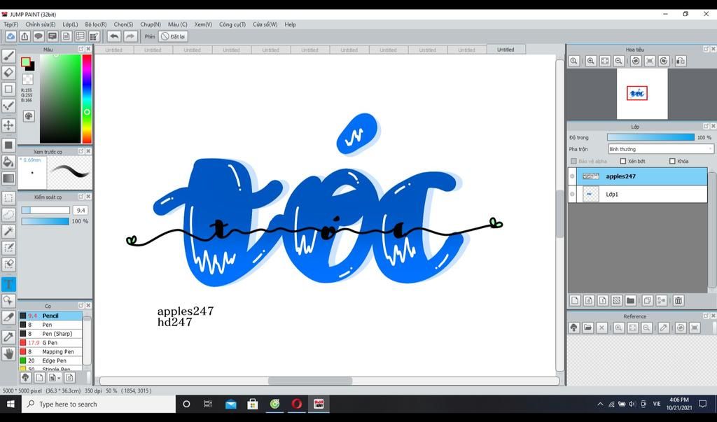The image size is (717, 422).
Task: Click the Đặt lại button
Action: (x=174, y=36)
